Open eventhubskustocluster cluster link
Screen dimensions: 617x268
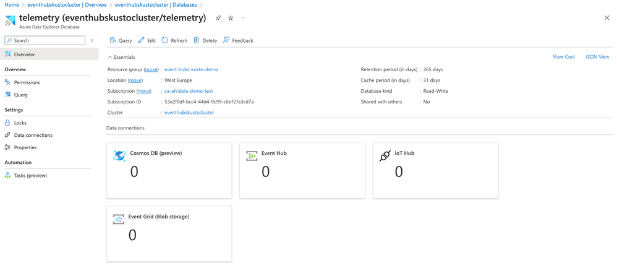pyautogui.click(x=189, y=112)
